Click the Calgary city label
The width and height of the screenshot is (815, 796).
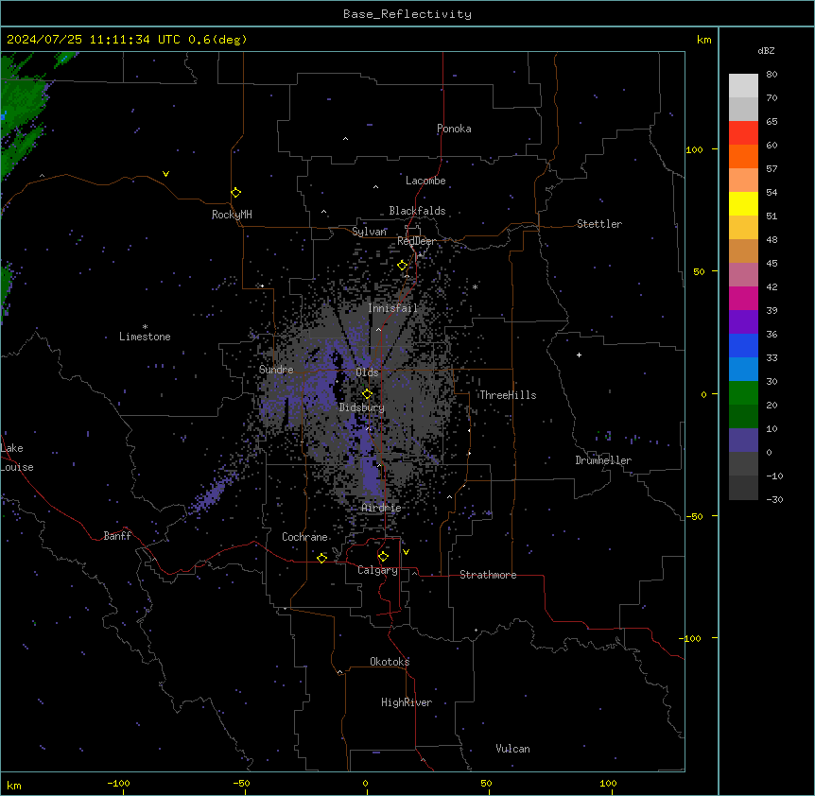[377, 570]
